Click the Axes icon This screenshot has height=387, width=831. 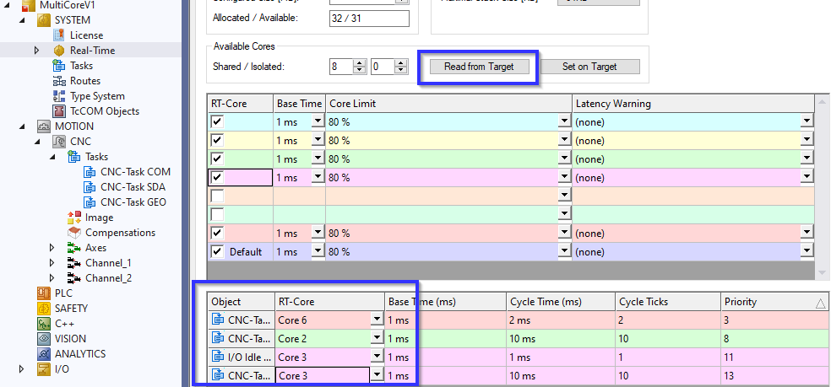[74, 248]
